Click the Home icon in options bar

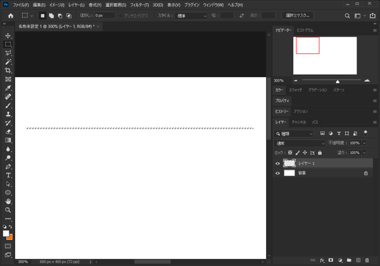(x=11, y=16)
